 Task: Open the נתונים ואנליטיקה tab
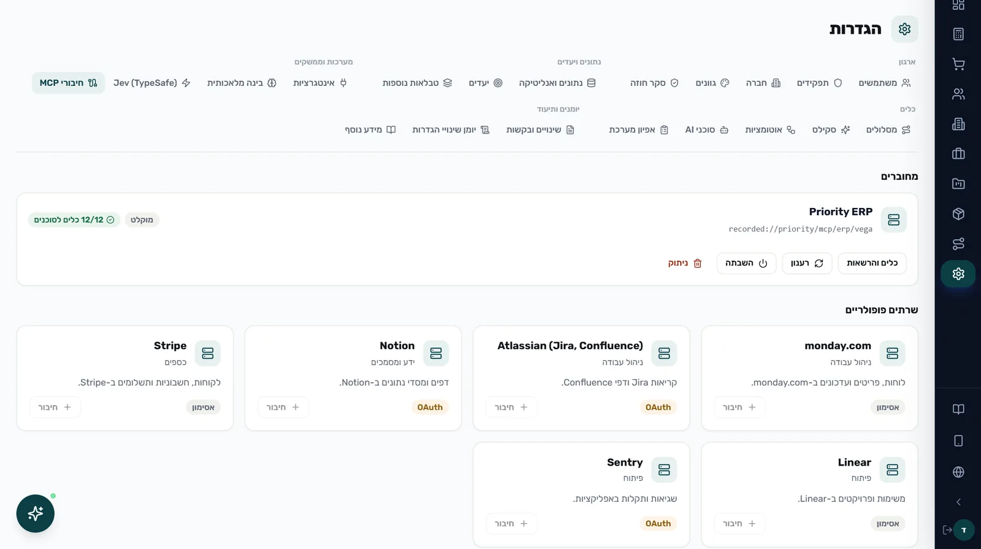(557, 83)
